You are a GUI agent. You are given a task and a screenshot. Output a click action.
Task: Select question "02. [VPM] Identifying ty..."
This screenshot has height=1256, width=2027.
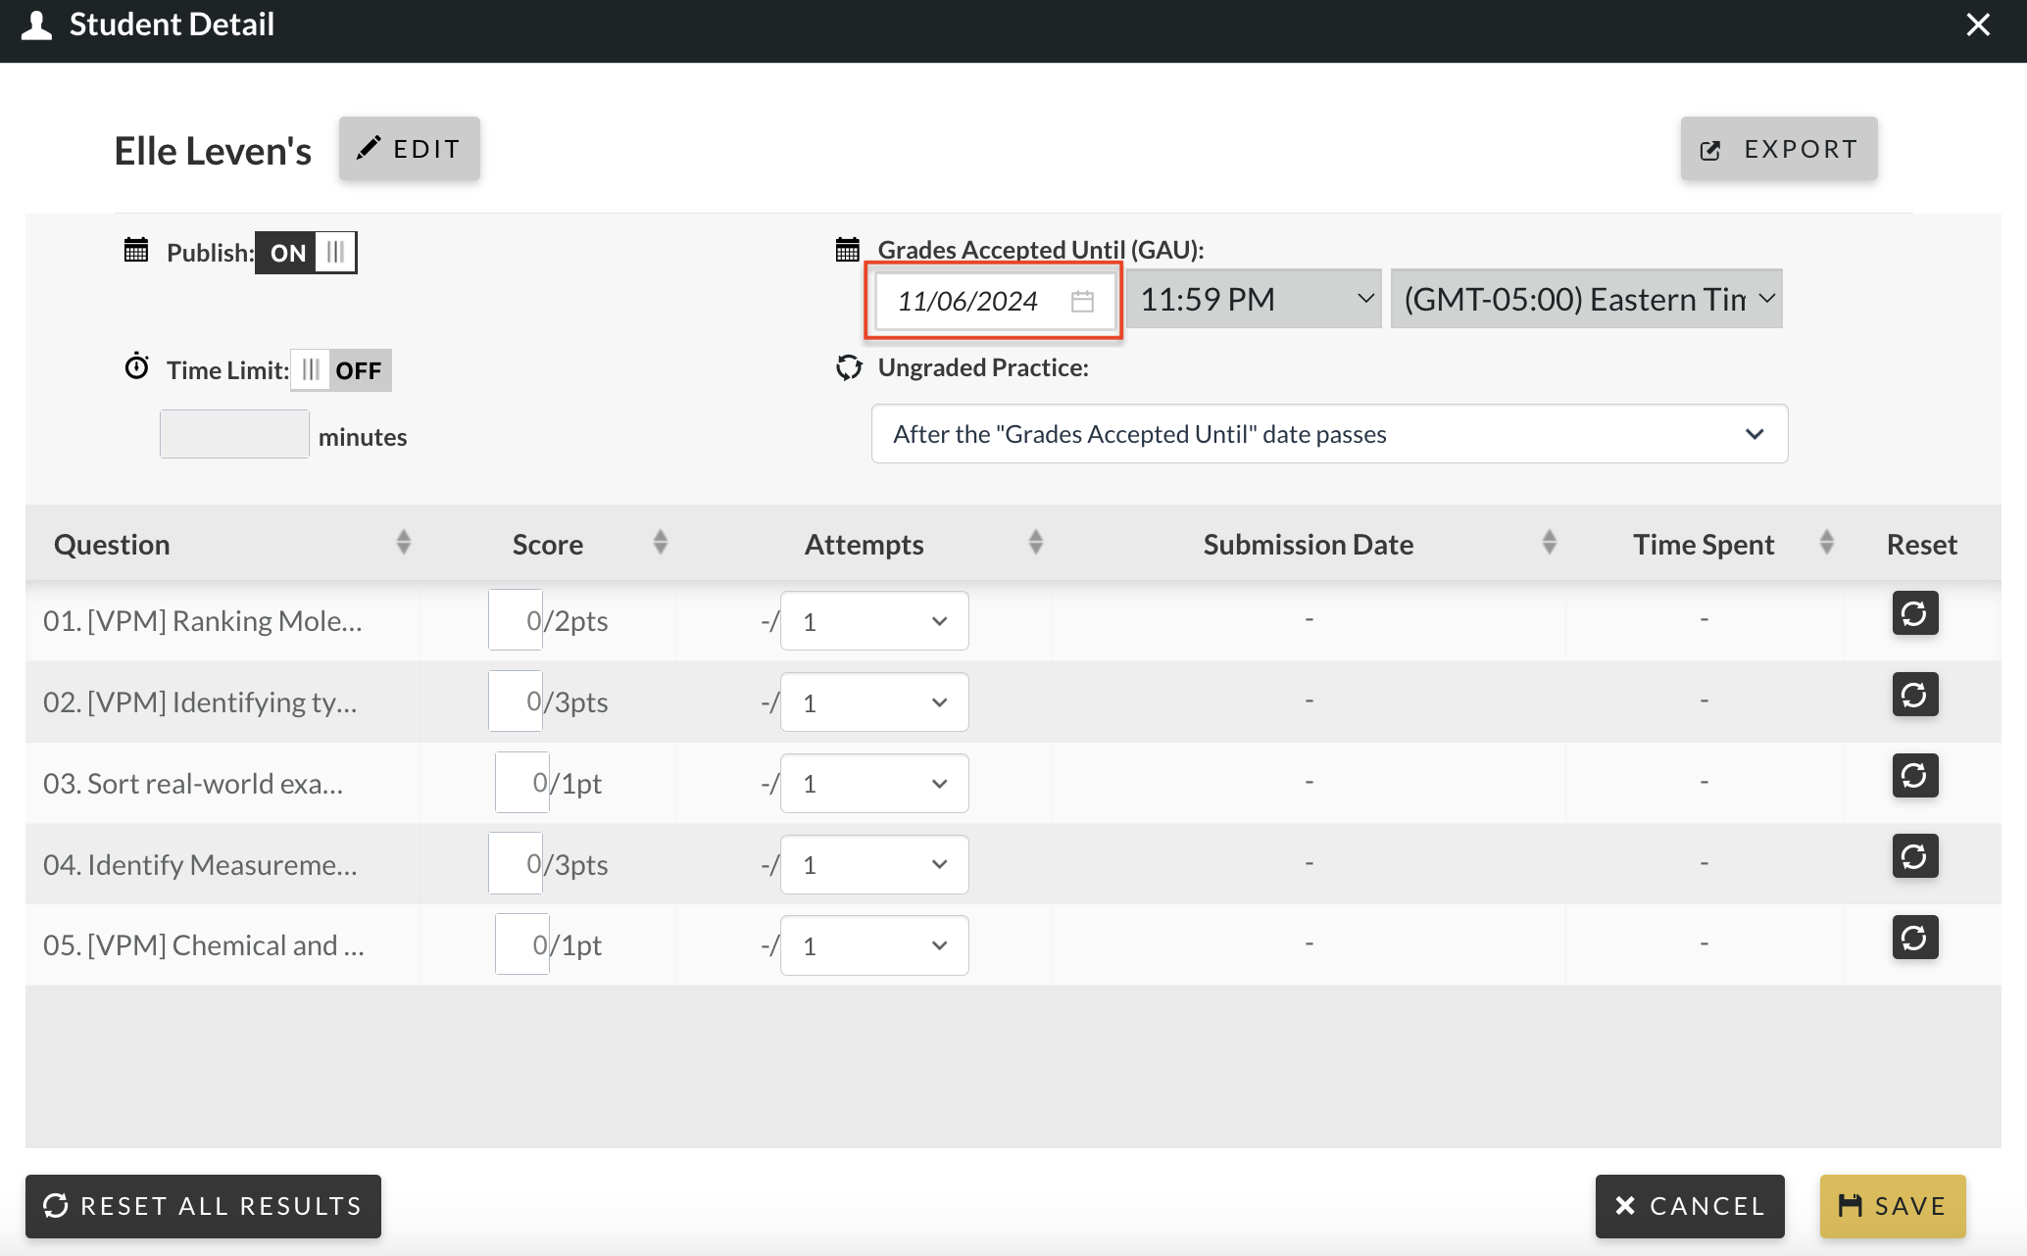[200, 702]
